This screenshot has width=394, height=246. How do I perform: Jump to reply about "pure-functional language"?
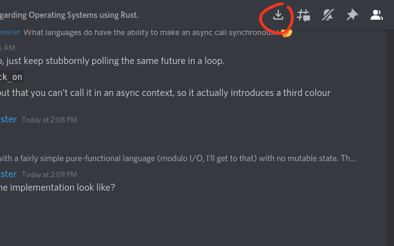click(123, 158)
